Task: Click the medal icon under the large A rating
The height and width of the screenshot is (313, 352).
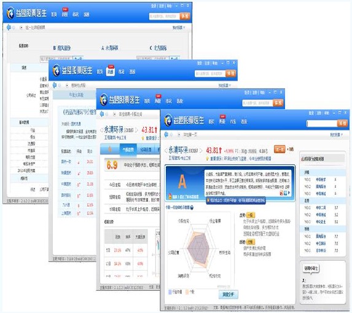Action: click(x=170, y=196)
